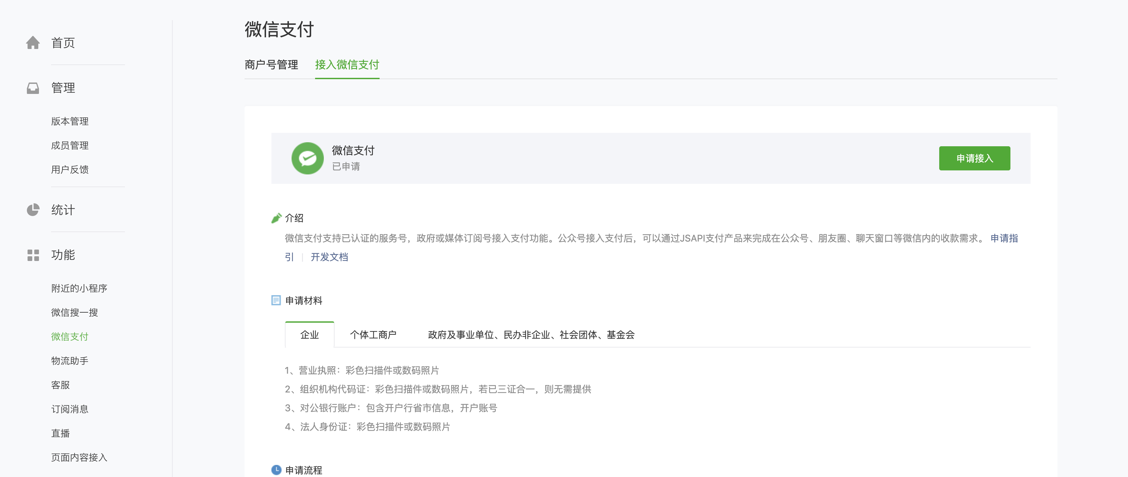1128x477 pixels.
Task: Click the 统计 pie chart icon
Action: point(33,210)
